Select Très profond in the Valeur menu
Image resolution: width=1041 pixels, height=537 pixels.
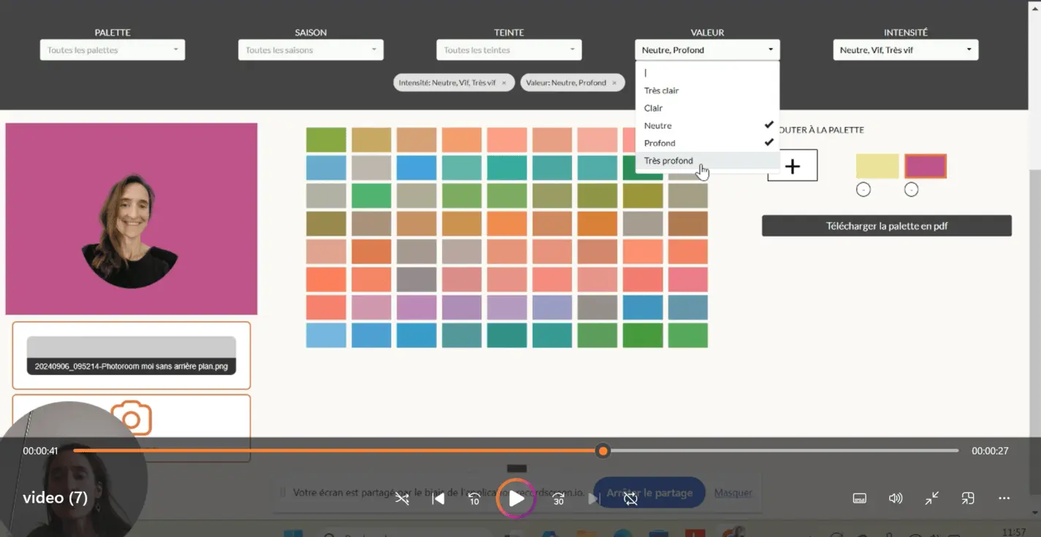[x=668, y=161]
